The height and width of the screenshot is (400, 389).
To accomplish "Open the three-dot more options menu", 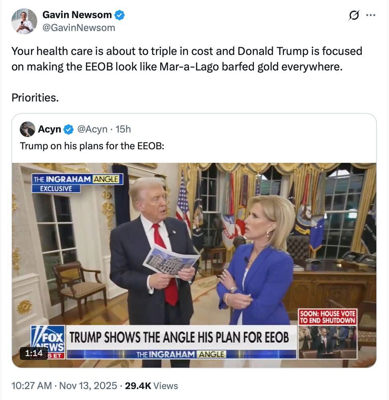I will pyautogui.click(x=370, y=15).
